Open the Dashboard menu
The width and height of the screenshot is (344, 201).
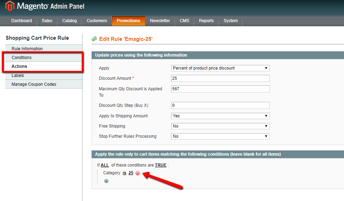[x=21, y=21]
